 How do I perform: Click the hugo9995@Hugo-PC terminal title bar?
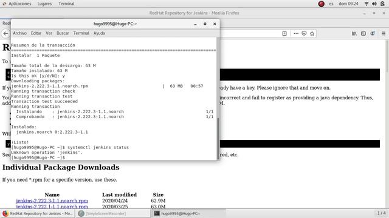click(115, 24)
